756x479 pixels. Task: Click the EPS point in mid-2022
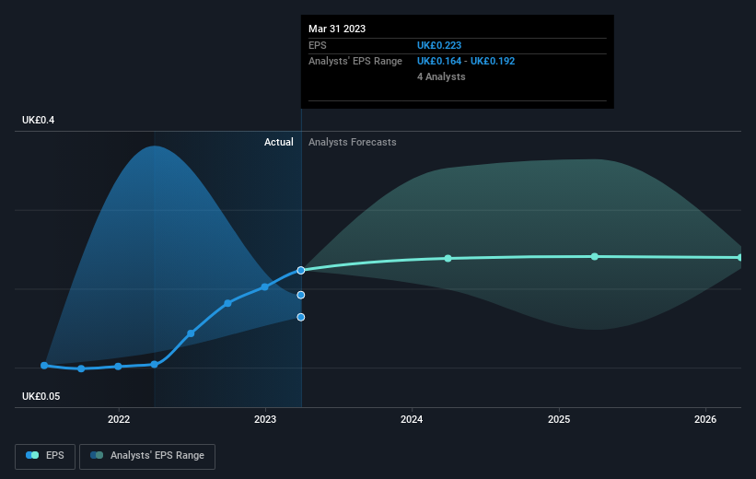click(x=191, y=333)
